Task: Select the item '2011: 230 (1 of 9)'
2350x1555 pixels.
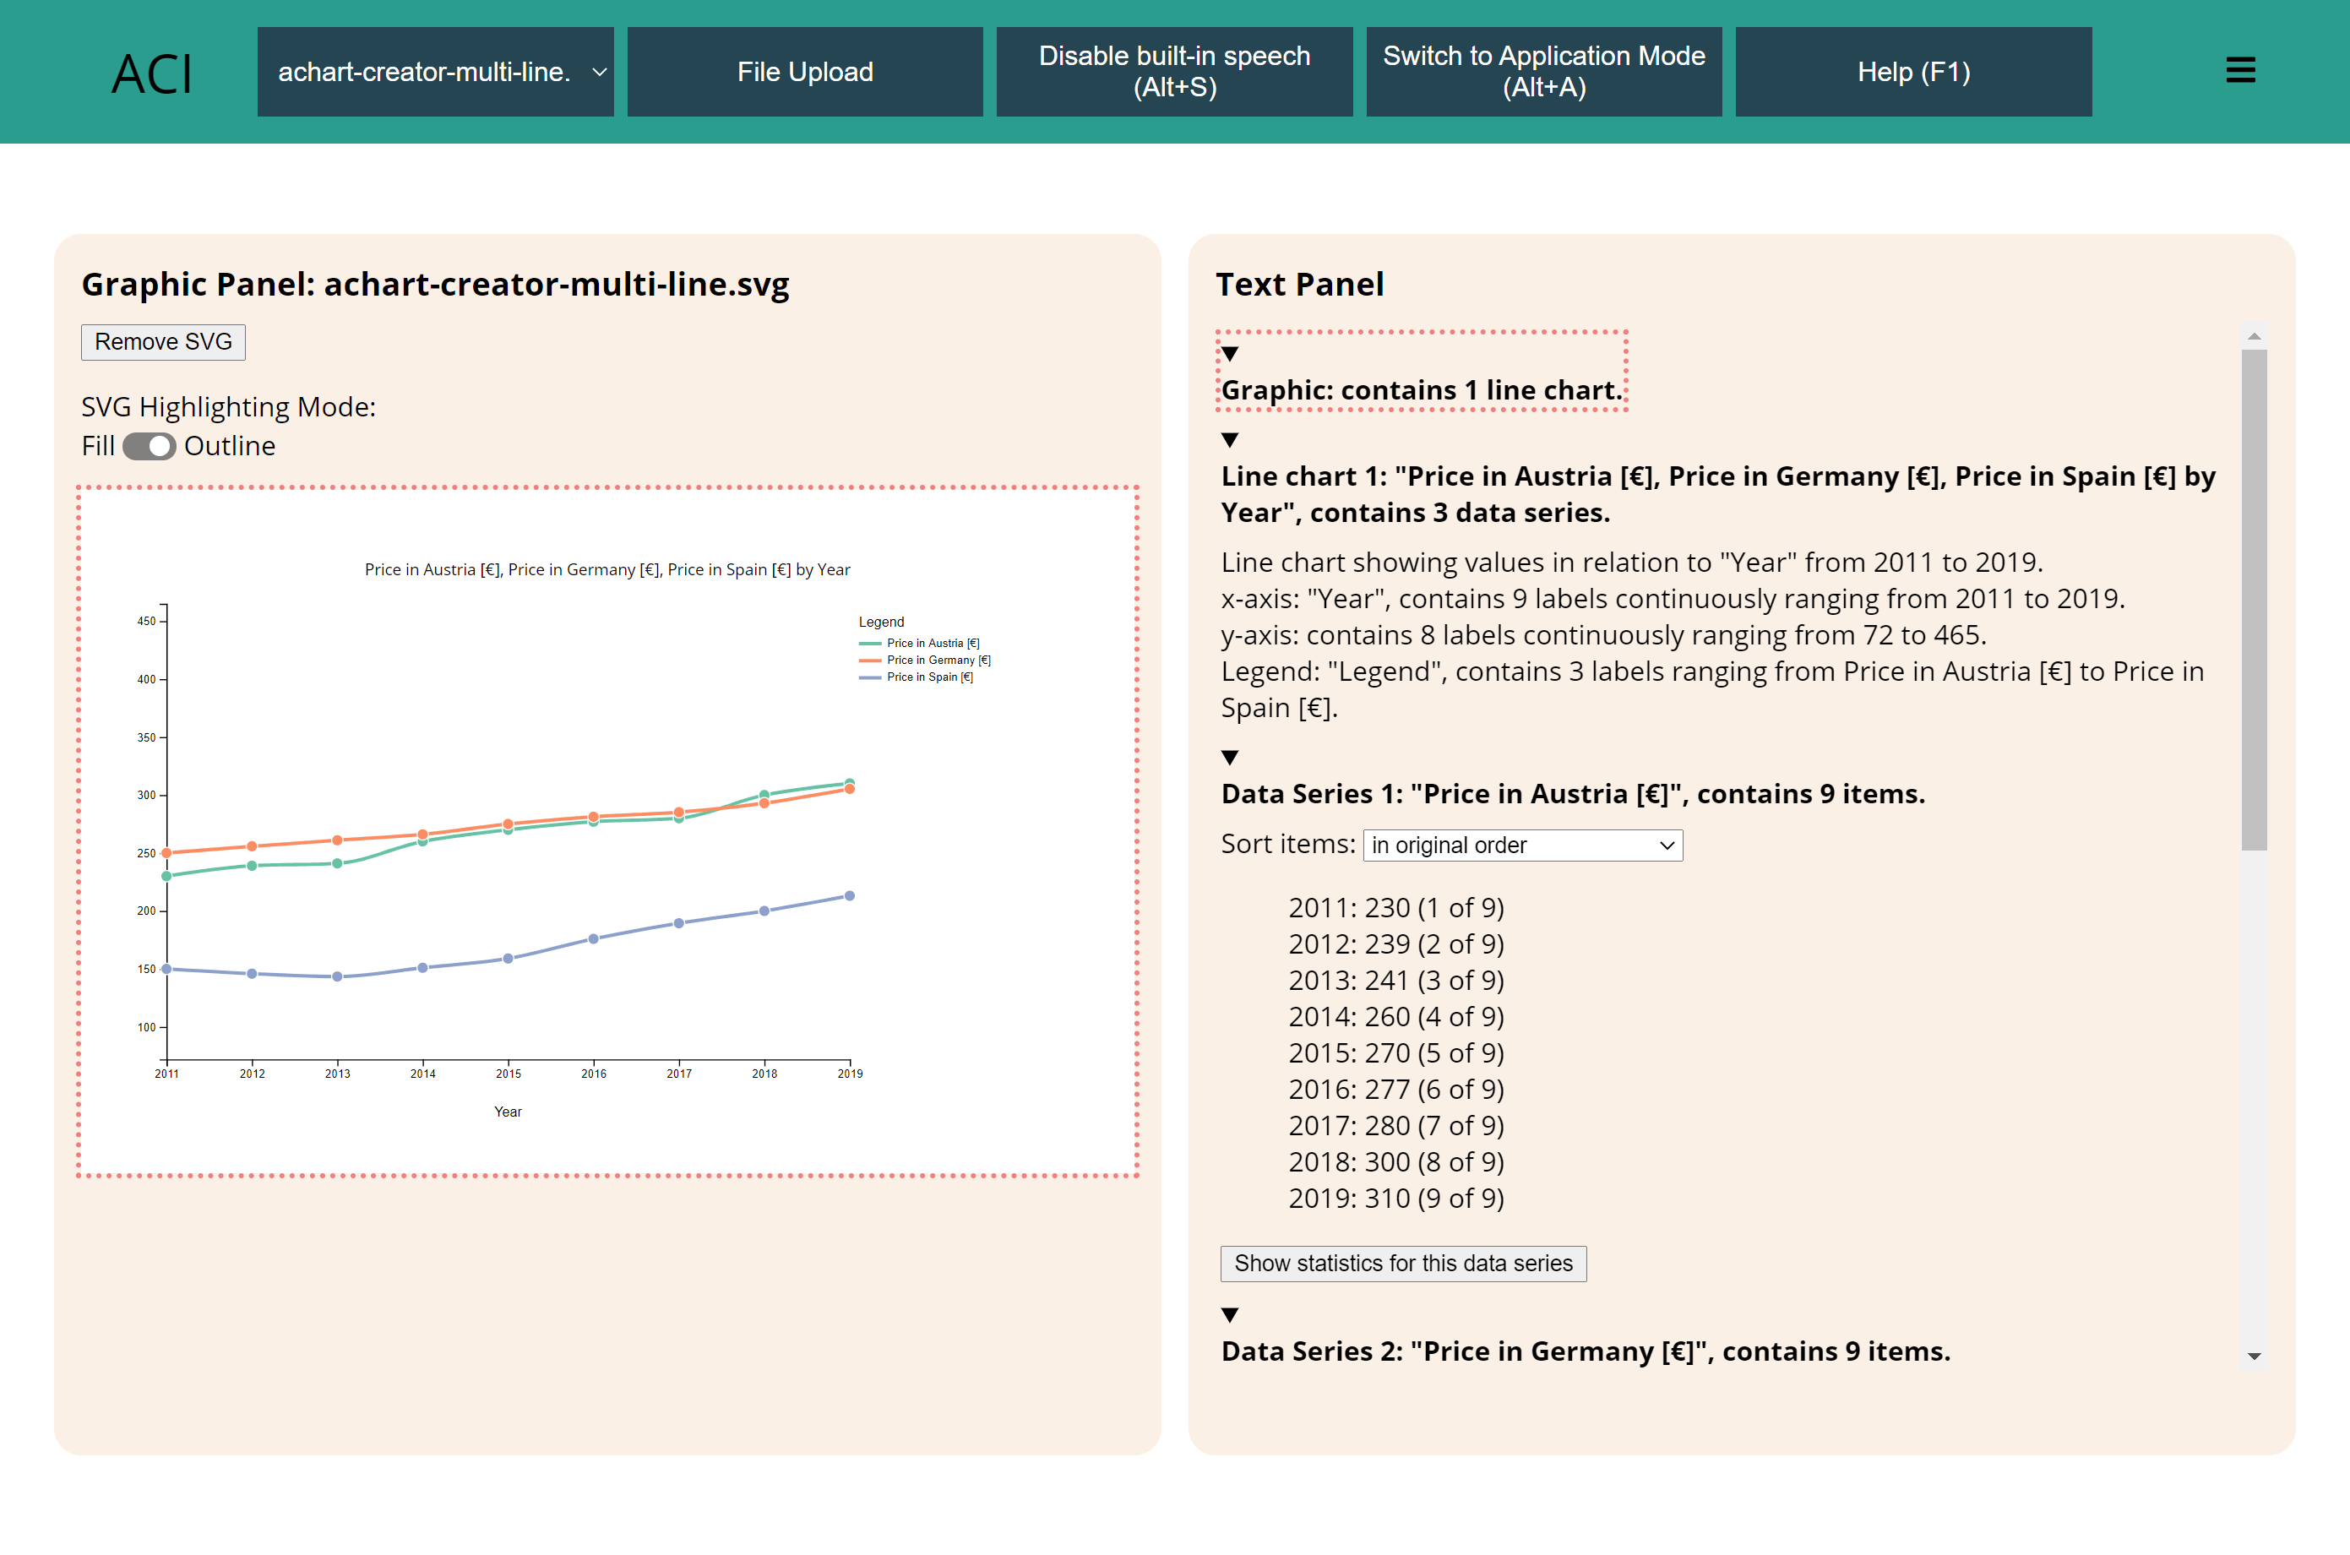Action: click(x=1396, y=907)
